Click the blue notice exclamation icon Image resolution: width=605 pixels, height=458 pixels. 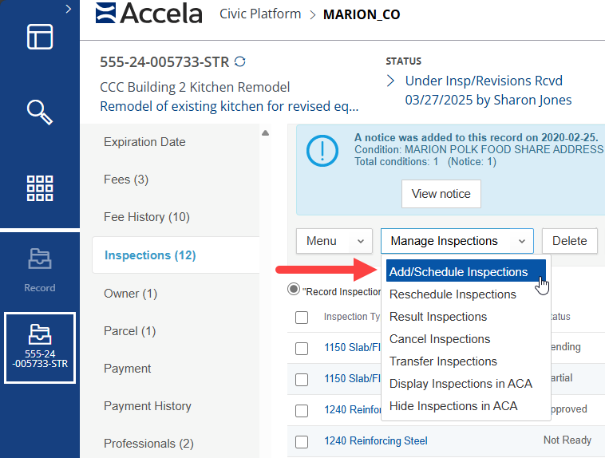pyautogui.click(x=323, y=148)
